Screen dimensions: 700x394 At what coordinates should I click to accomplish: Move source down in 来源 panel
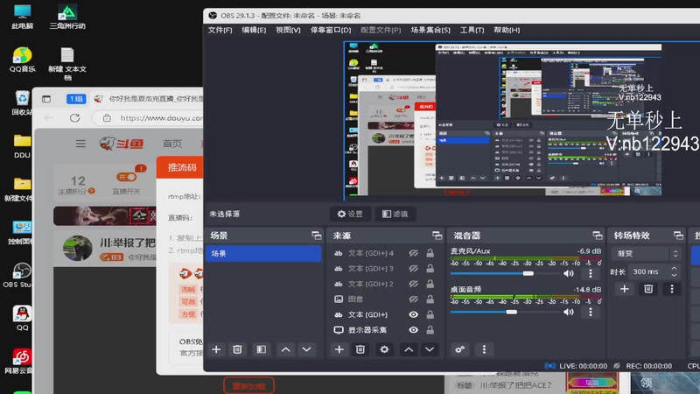pos(430,349)
